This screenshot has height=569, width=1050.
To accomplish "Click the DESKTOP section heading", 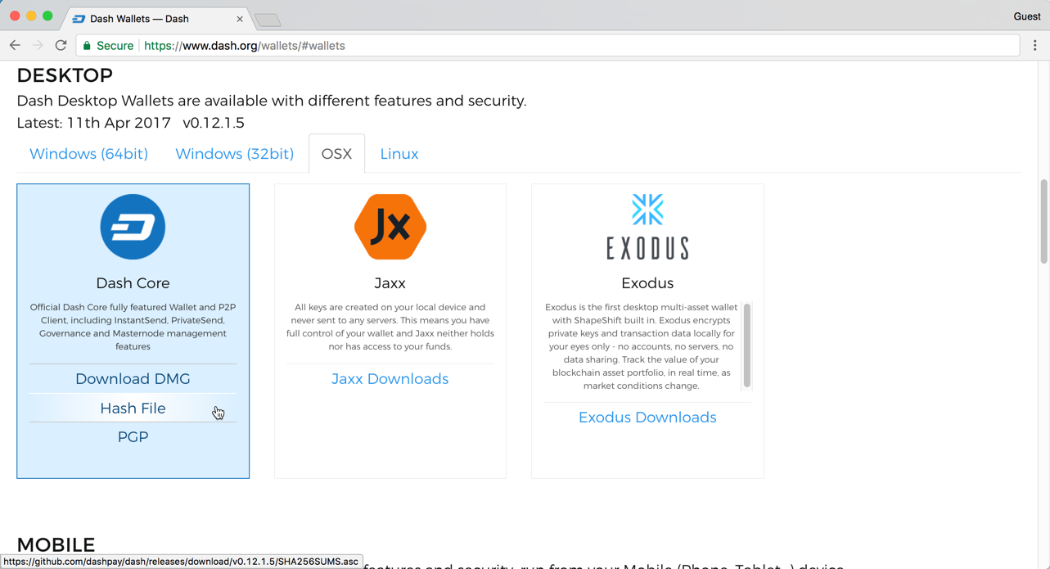I will point(65,75).
